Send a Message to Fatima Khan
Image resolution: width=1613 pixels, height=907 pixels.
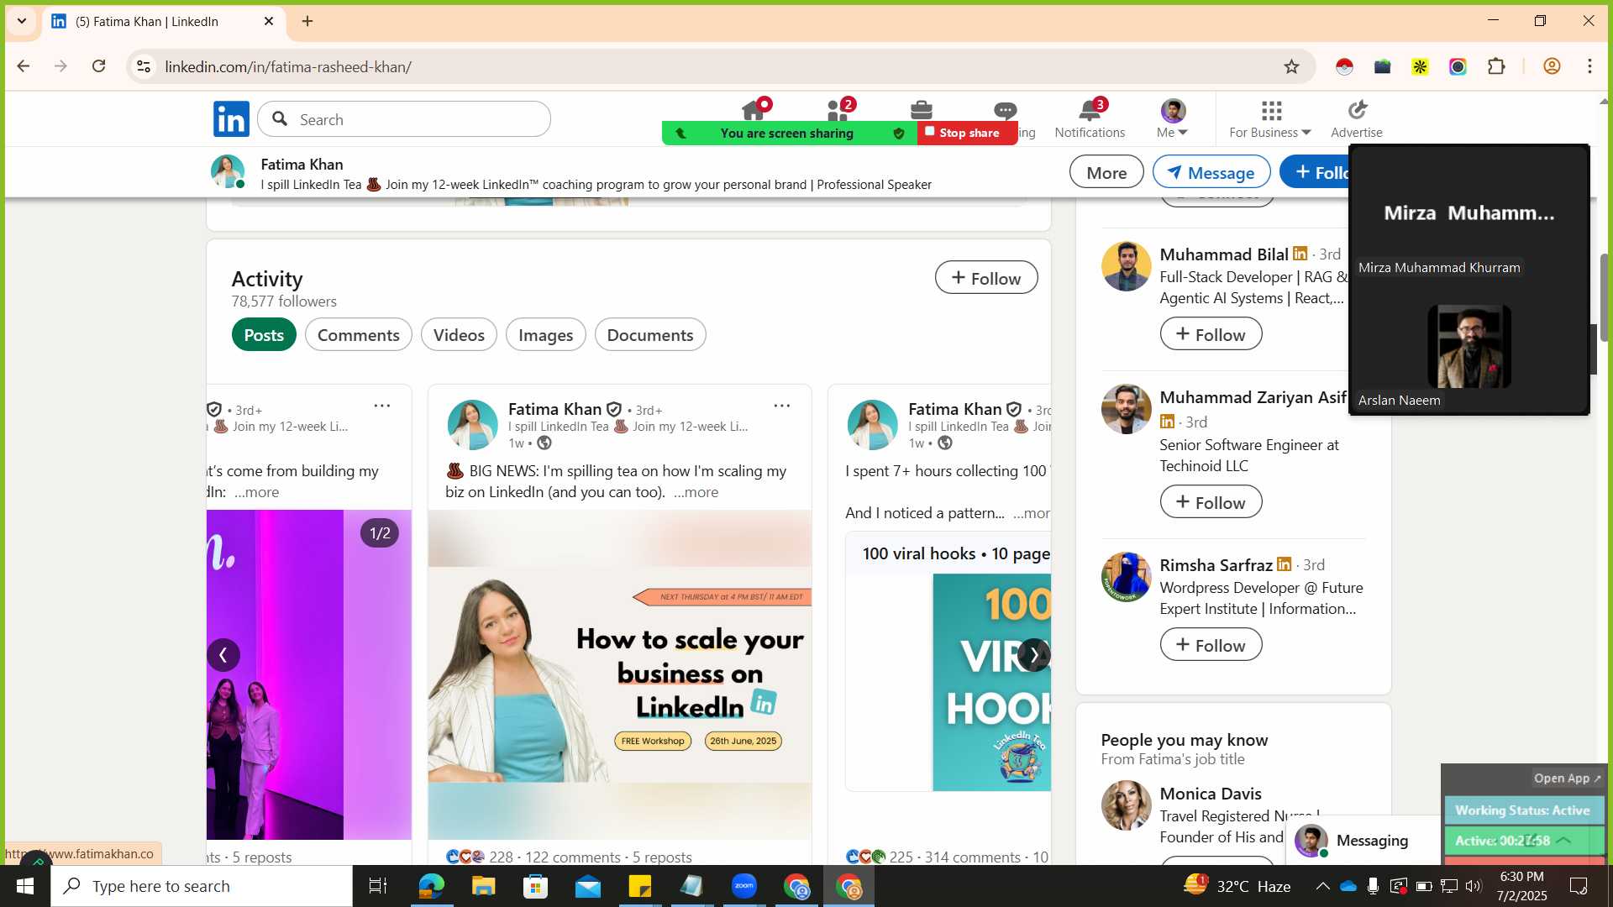point(1211,172)
